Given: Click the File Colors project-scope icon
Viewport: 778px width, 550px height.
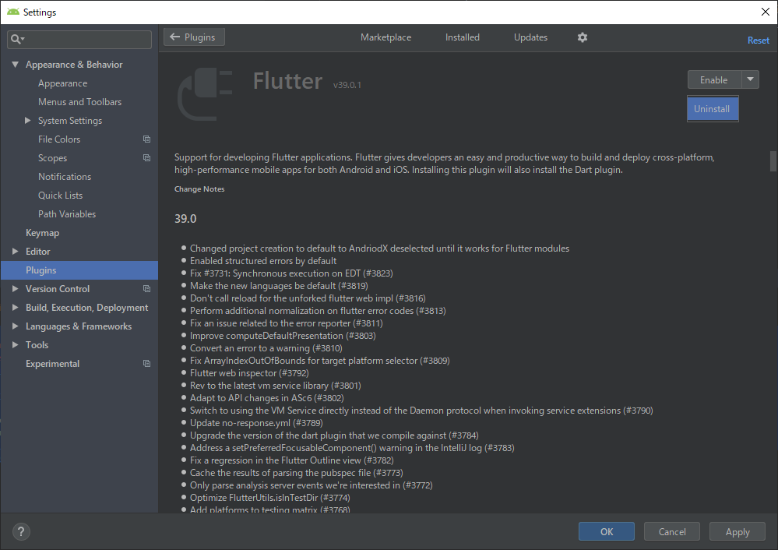Looking at the screenshot, I should [x=147, y=139].
